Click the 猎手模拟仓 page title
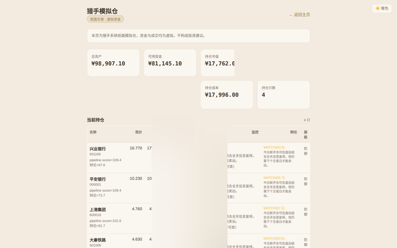 (102, 11)
